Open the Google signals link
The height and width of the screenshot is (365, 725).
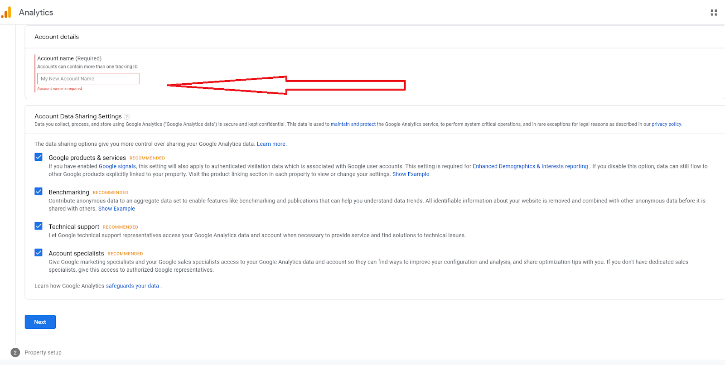(117, 166)
